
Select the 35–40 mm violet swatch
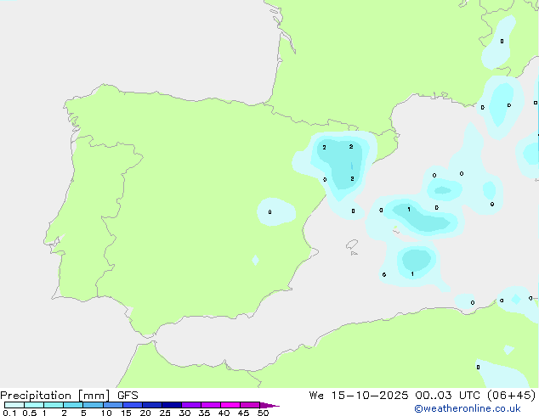[x=211, y=405]
